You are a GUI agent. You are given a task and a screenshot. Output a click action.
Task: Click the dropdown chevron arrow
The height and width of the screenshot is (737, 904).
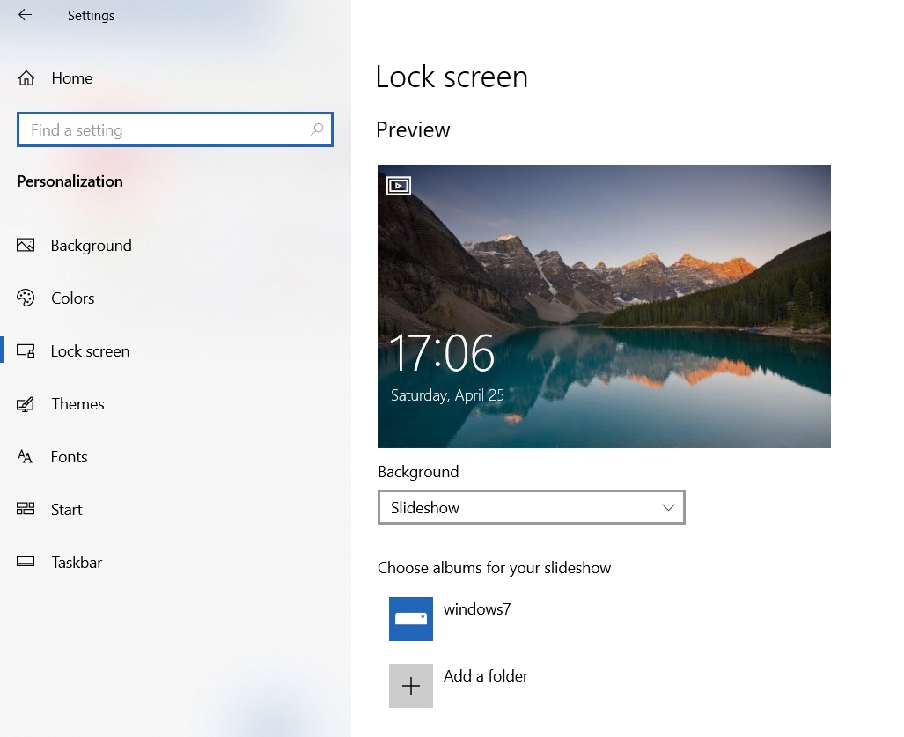point(668,507)
